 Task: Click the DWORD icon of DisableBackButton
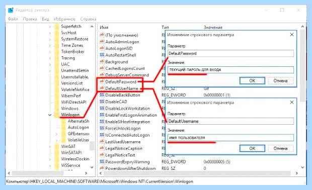[x=102, y=95]
